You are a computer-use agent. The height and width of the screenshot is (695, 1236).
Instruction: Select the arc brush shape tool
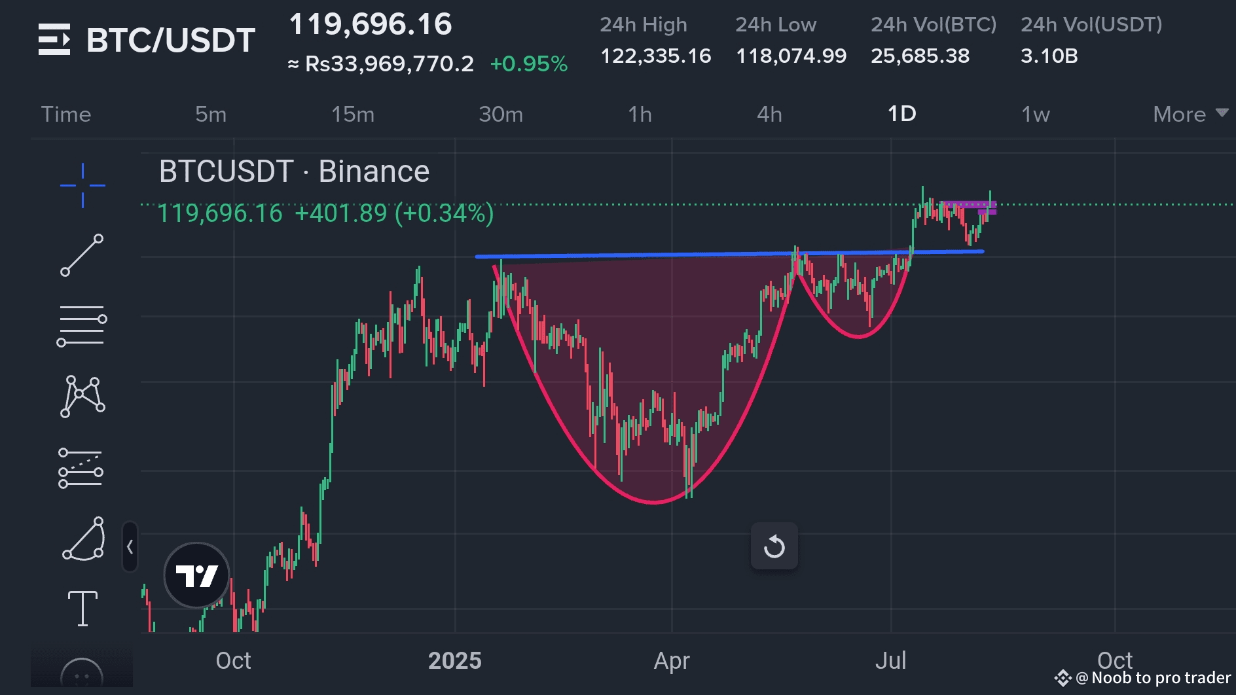[x=84, y=539]
